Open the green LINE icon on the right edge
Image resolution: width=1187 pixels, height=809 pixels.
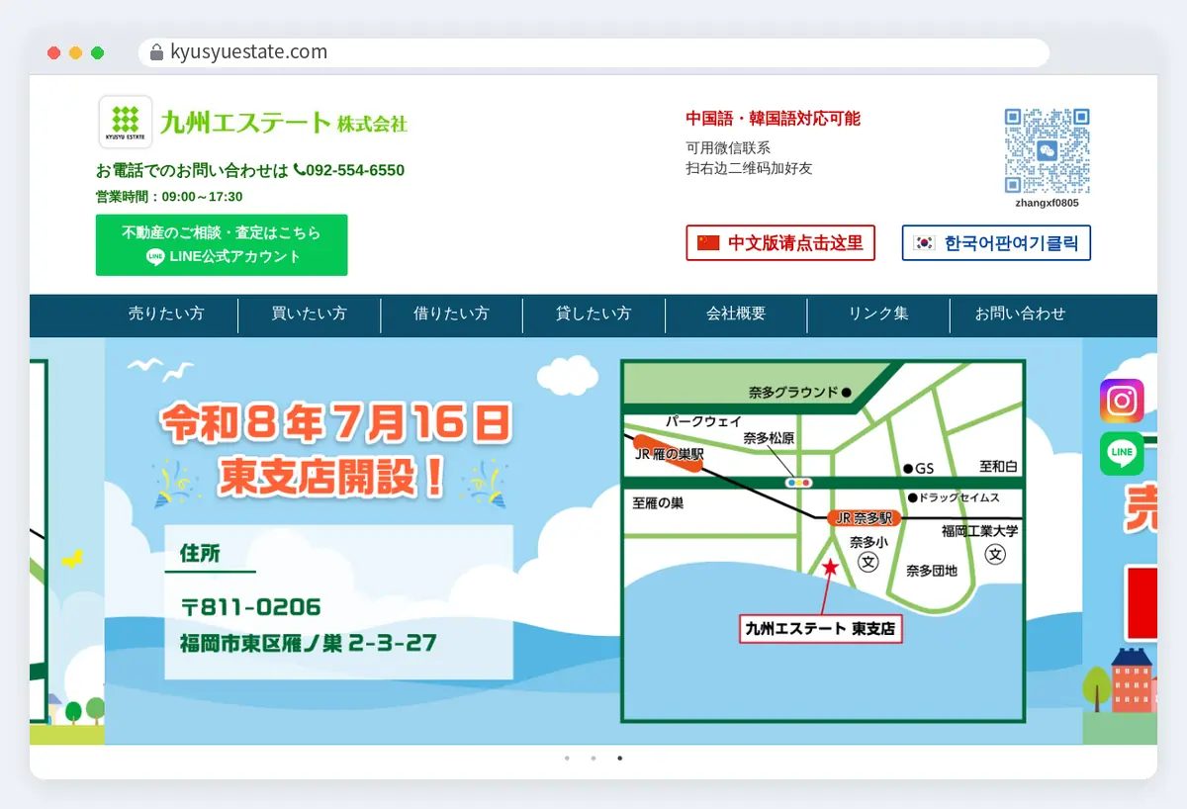[1122, 454]
